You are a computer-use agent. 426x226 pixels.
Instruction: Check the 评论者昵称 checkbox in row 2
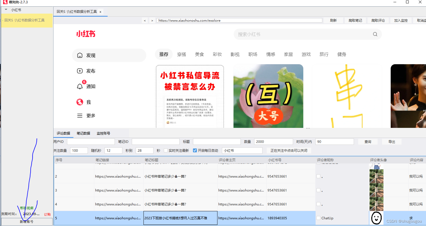coord(318,176)
